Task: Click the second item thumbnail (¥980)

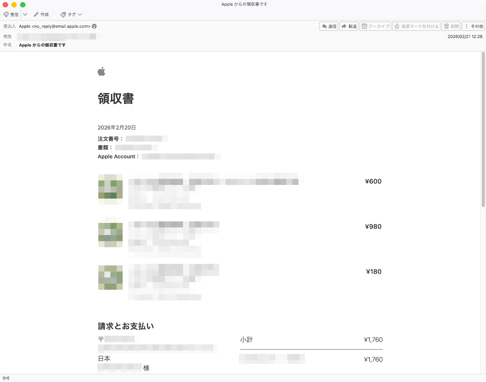Action: (x=110, y=232)
